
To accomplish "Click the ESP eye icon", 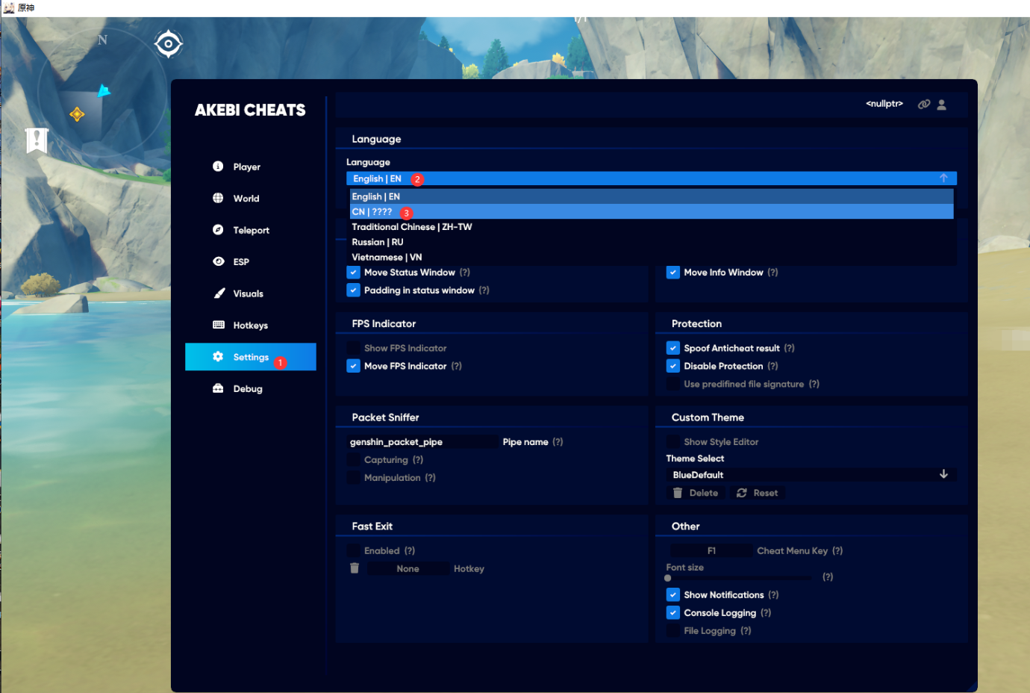I will [218, 261].
